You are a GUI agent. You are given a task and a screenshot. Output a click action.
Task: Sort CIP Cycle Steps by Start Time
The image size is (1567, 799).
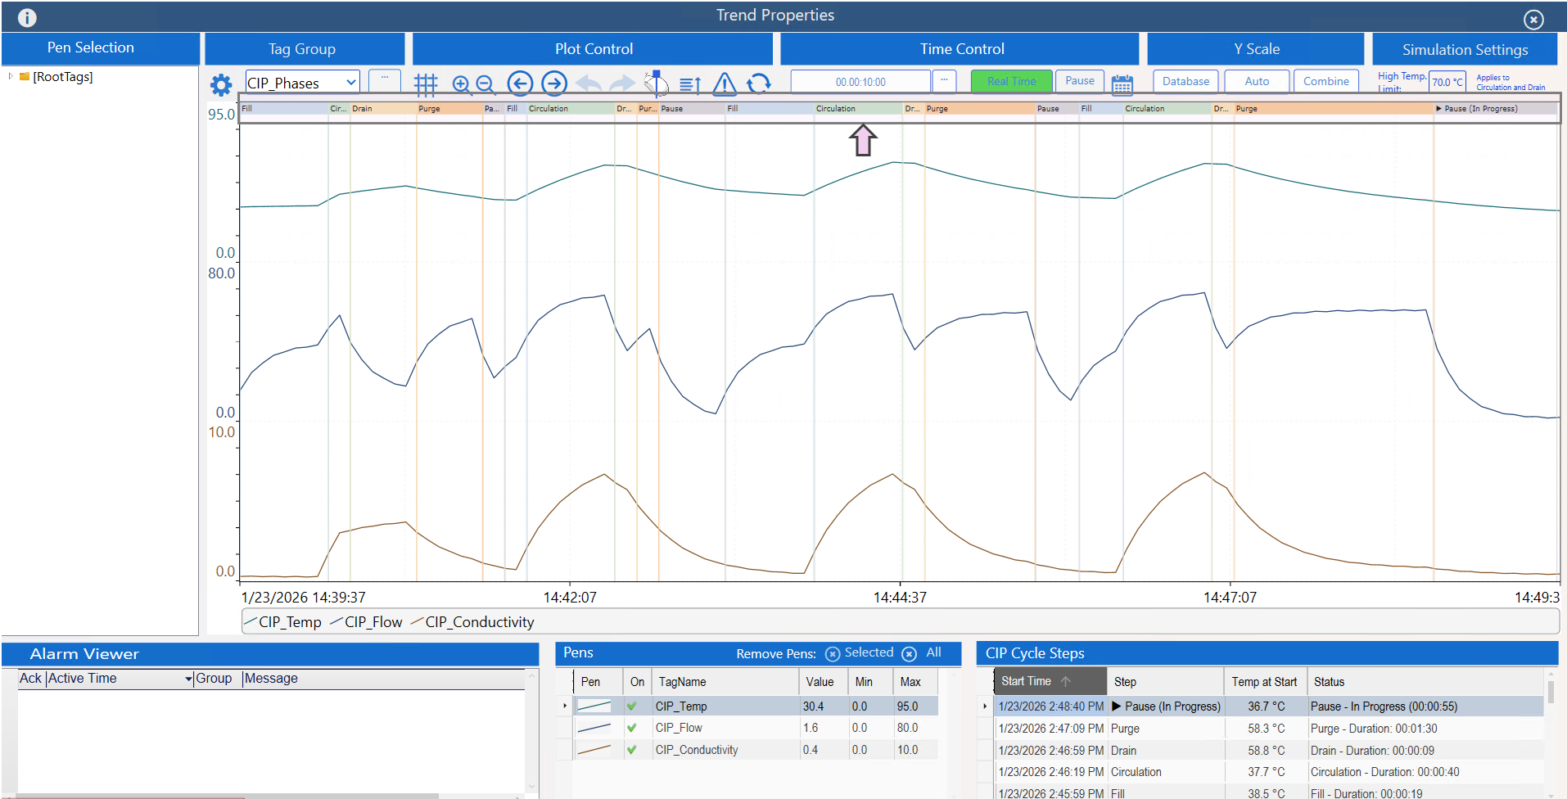1026,680
